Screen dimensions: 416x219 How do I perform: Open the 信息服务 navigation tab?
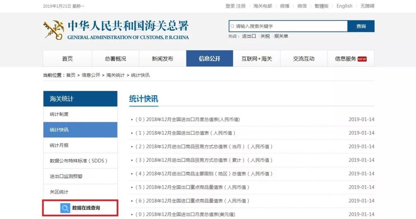pyautogui.click(x=351, y=58)
